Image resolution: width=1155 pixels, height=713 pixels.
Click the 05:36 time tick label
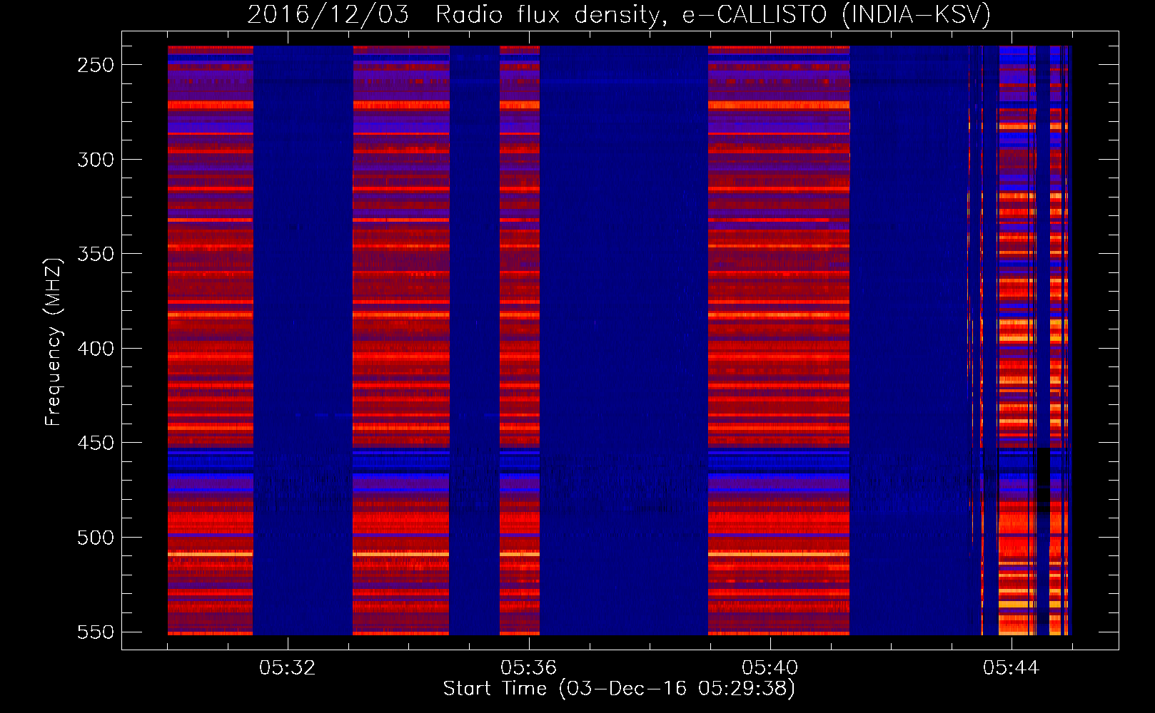click(528, 668)
